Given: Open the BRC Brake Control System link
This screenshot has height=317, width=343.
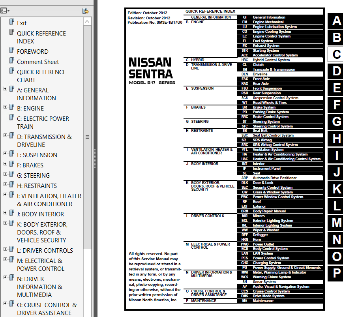Looking at the screenshot, I should click(280, 117).
